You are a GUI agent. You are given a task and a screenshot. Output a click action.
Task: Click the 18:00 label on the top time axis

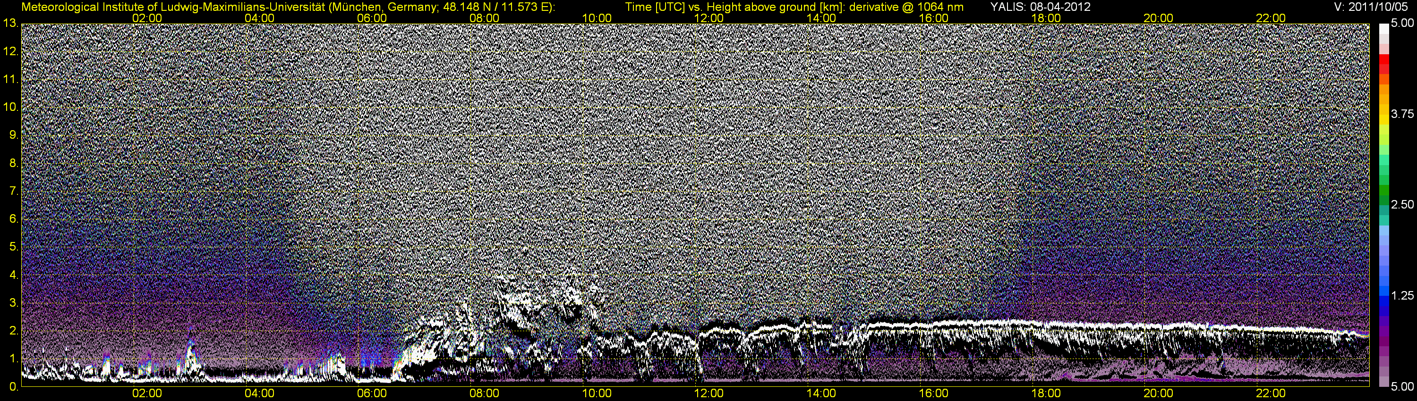click(1046, 18)
